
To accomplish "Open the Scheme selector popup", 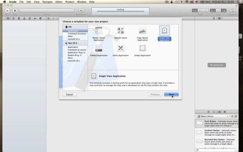I will pyautogui.click(x=47, y=11).
